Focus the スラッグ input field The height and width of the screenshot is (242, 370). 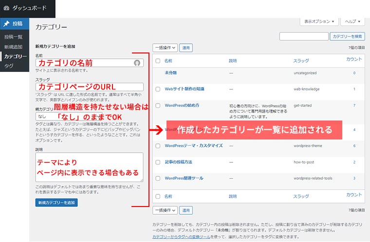coord(90,87)
